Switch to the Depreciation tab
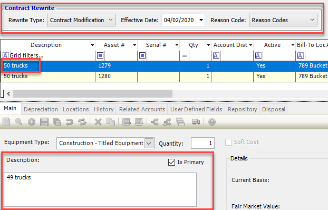The height and width of the screenshot is (210, 328). coord(41,109)
